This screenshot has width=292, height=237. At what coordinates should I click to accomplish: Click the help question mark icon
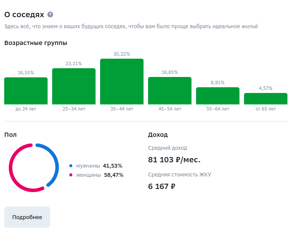coord(50,14)
